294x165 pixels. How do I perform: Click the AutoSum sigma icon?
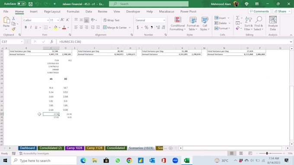click(x=237, y=18)
